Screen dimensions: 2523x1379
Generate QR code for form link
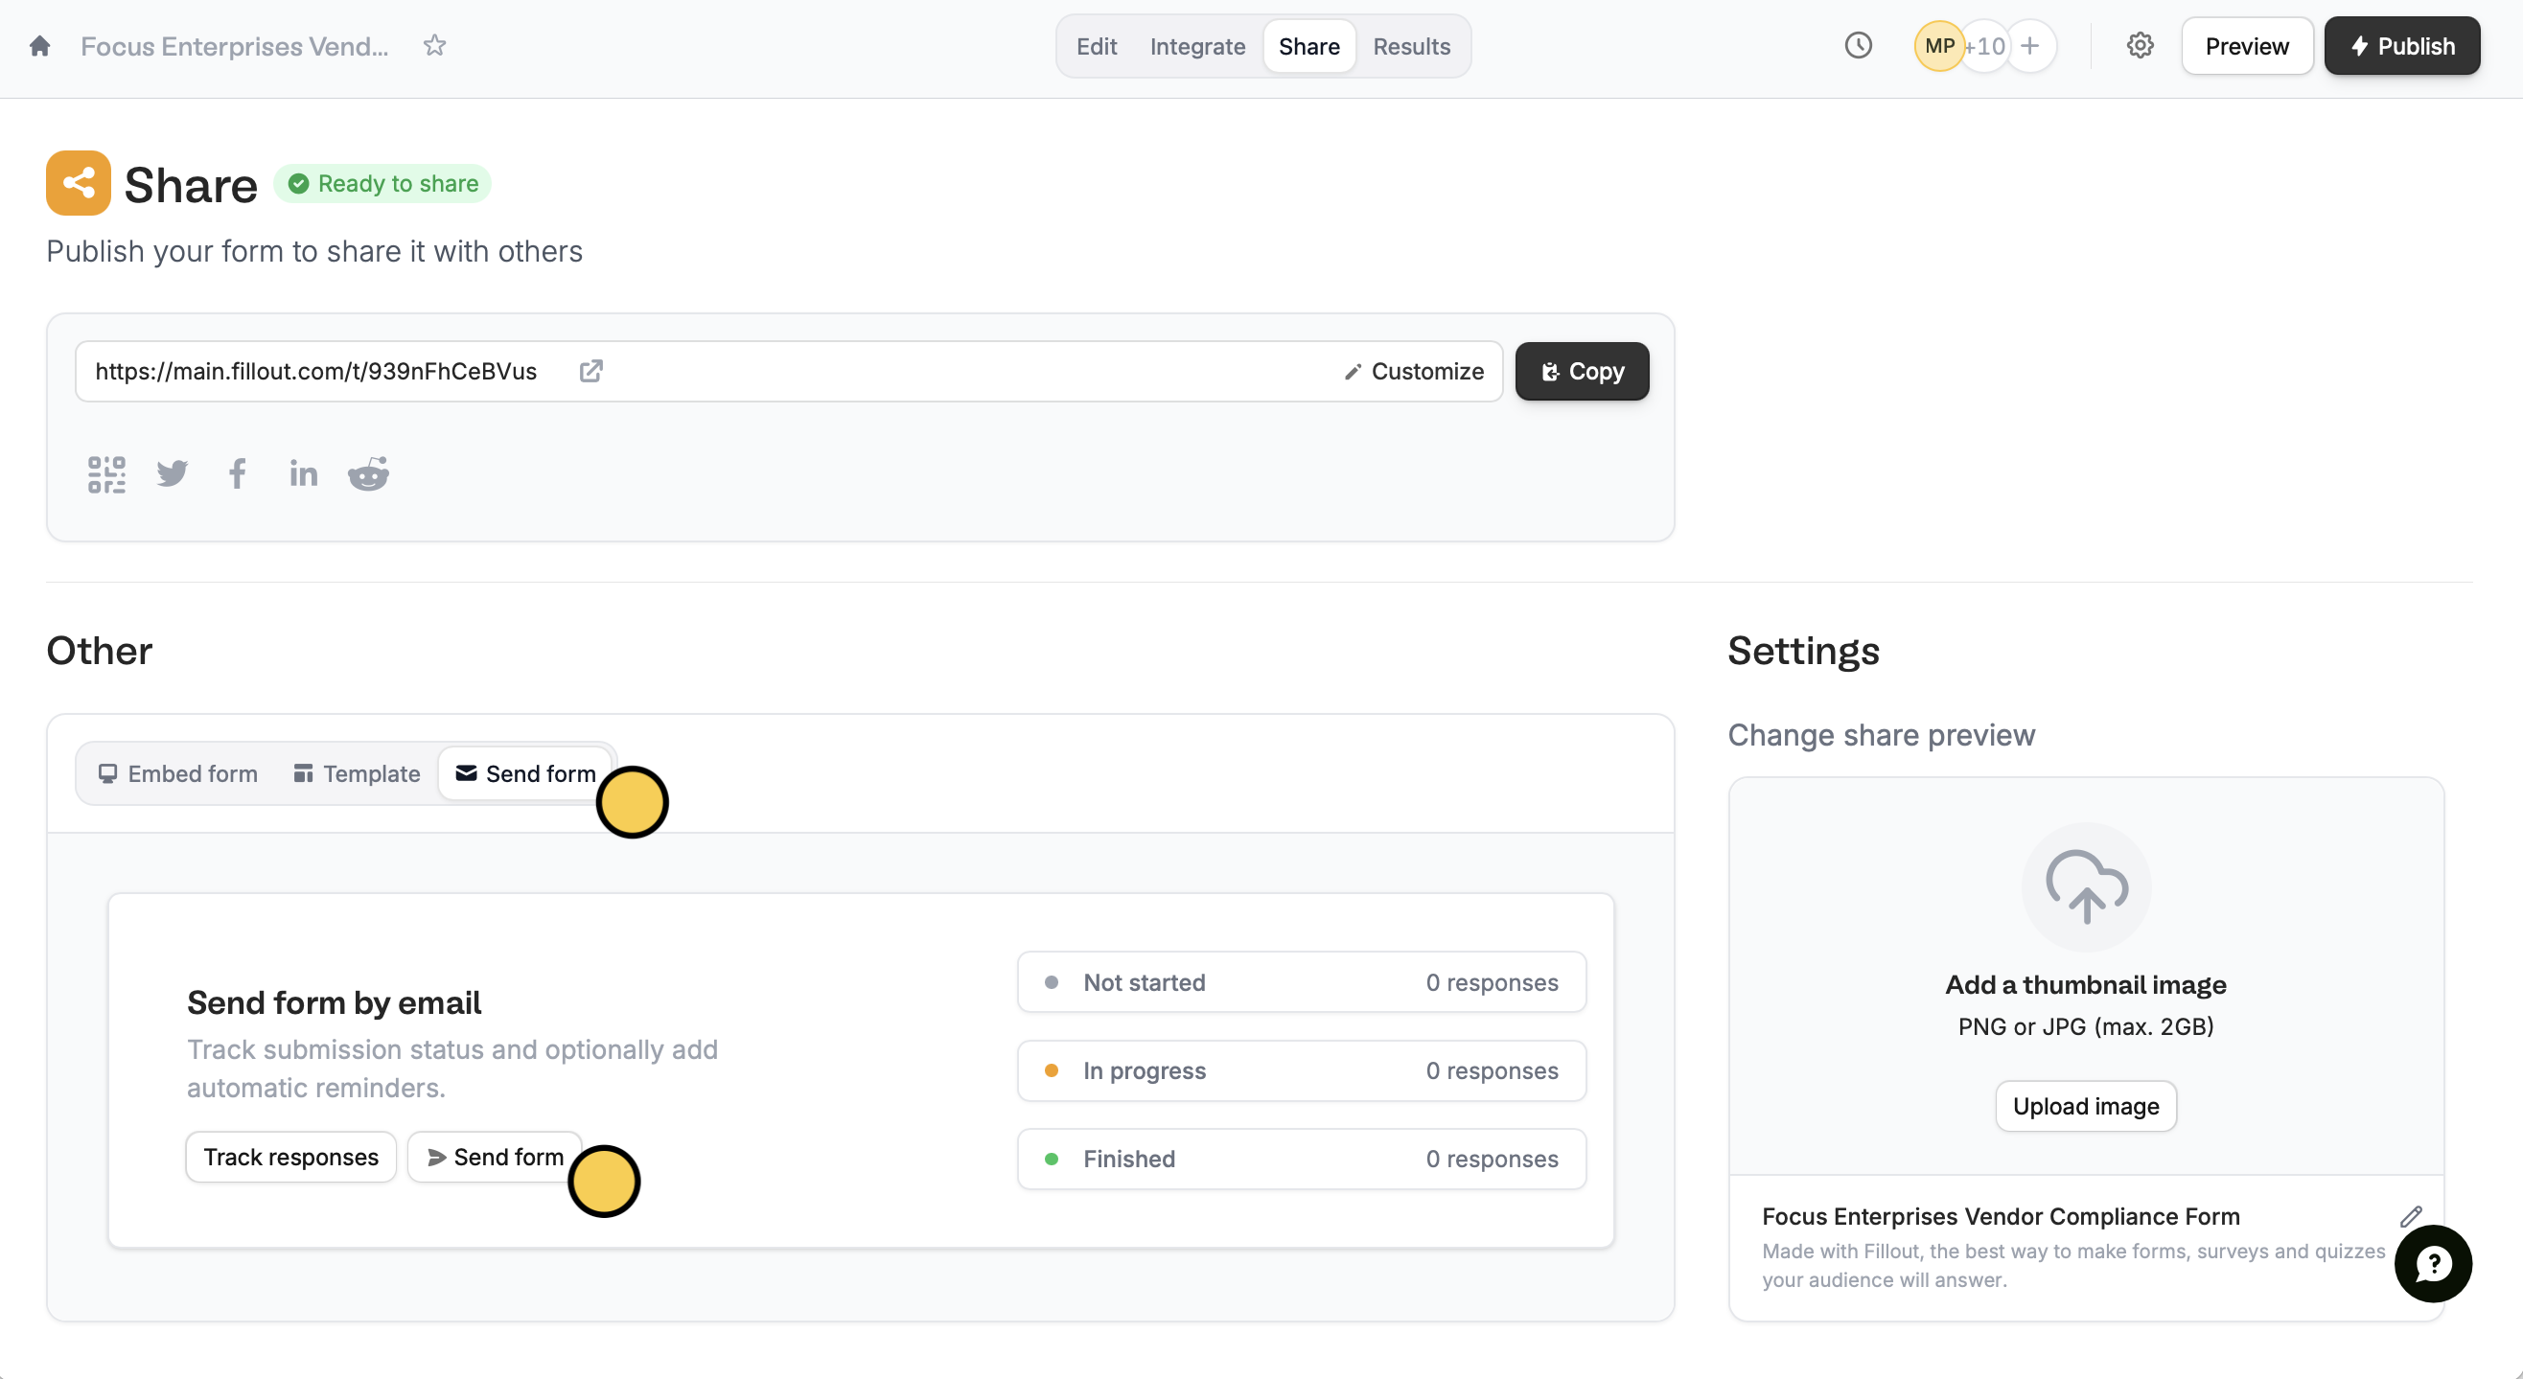point(105,474)
